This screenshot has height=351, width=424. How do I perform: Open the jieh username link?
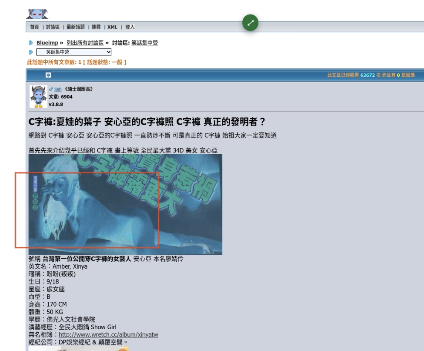58,89
